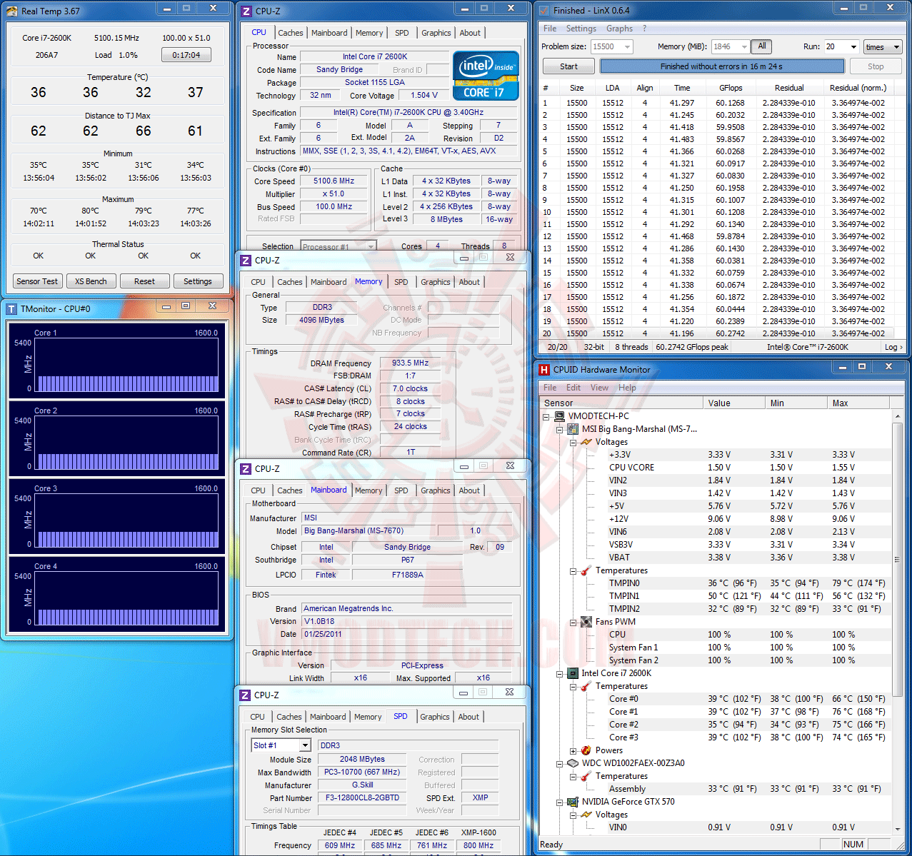Screen dimensions: 912x856
Task: Click the thermometer icon above Core #0
Action: [x=586, y=686]
